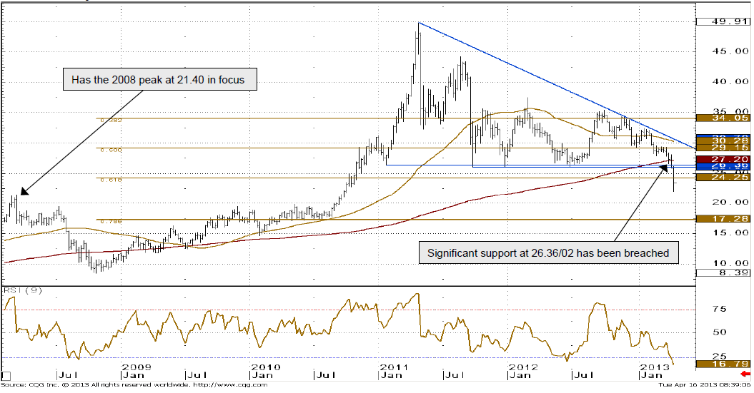Viewport: 754px width, 393px height.
Task: Click the 2011 year marker on time axis
Action: pyautogui.click(x=392, y=367)
